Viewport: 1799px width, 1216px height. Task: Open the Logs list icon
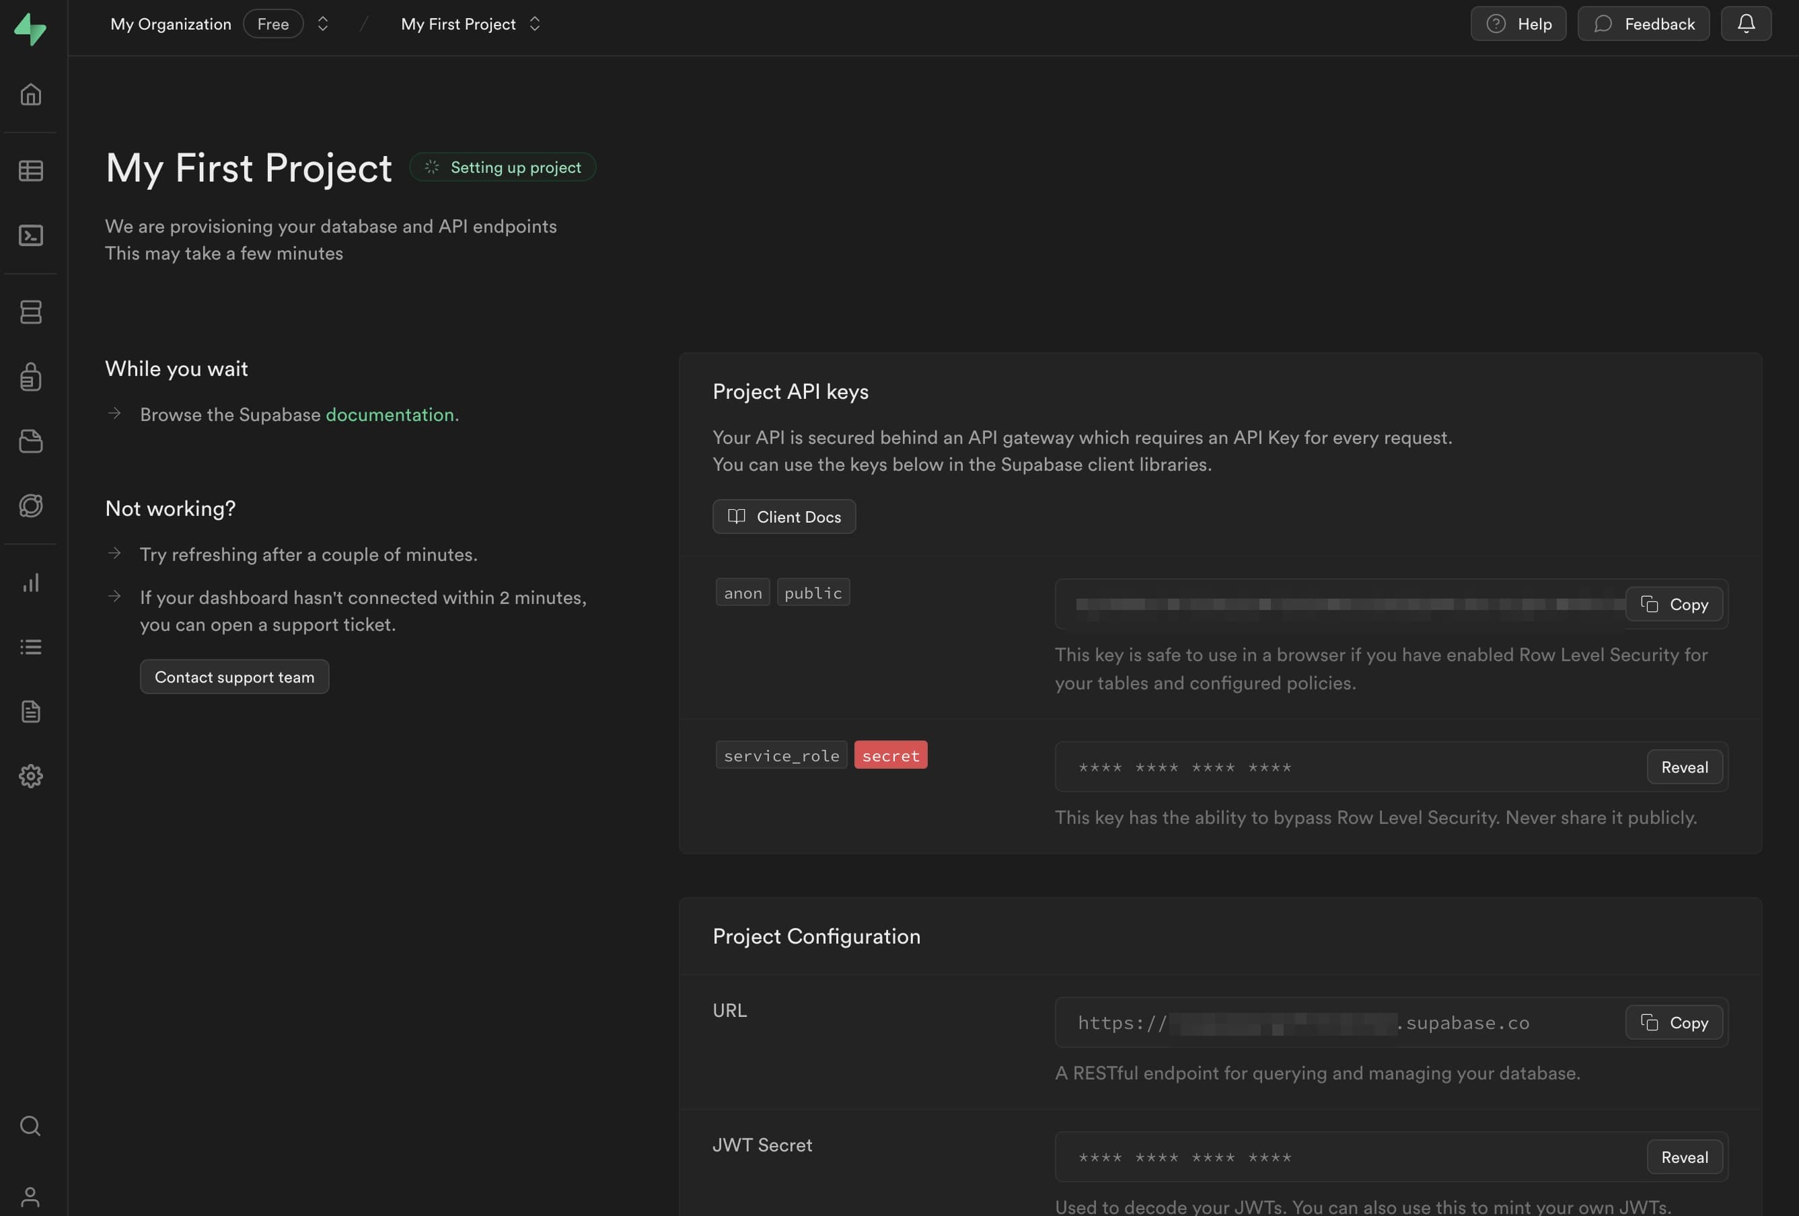click(30, 647)
